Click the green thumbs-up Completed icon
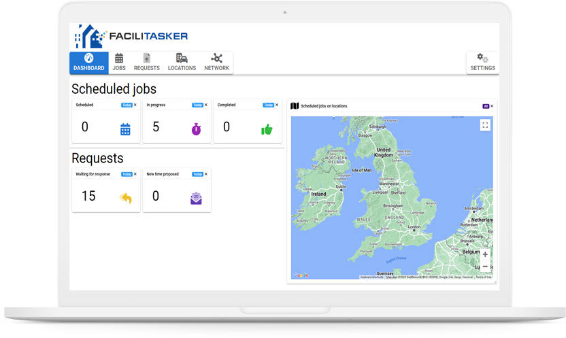The image size is (566, 338). [x=267, y=129]
